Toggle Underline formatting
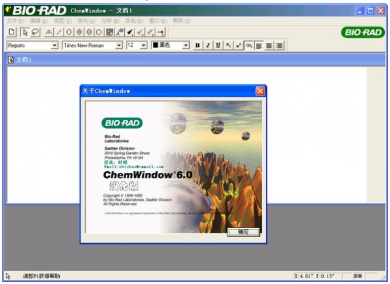 pyautogui.click(x=218, y=45)
